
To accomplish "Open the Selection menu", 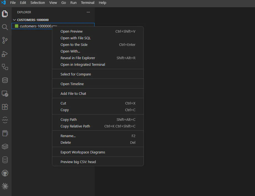I will [38, 2].
